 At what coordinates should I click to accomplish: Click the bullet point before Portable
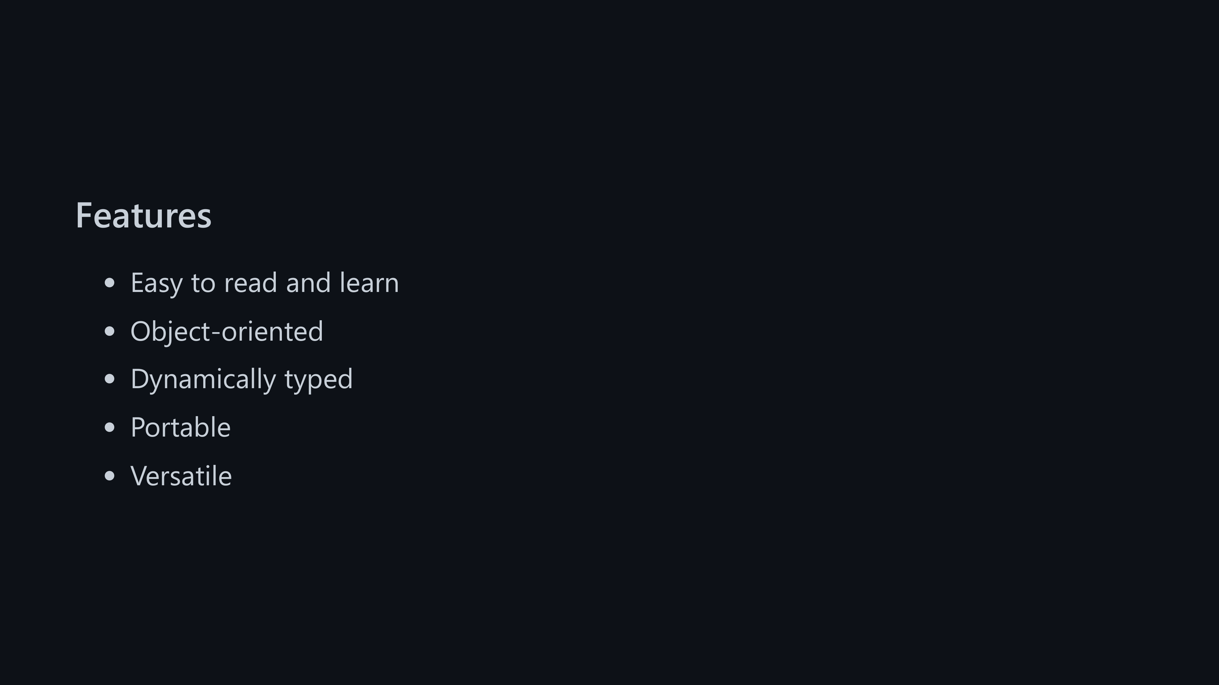click(109, 427)
